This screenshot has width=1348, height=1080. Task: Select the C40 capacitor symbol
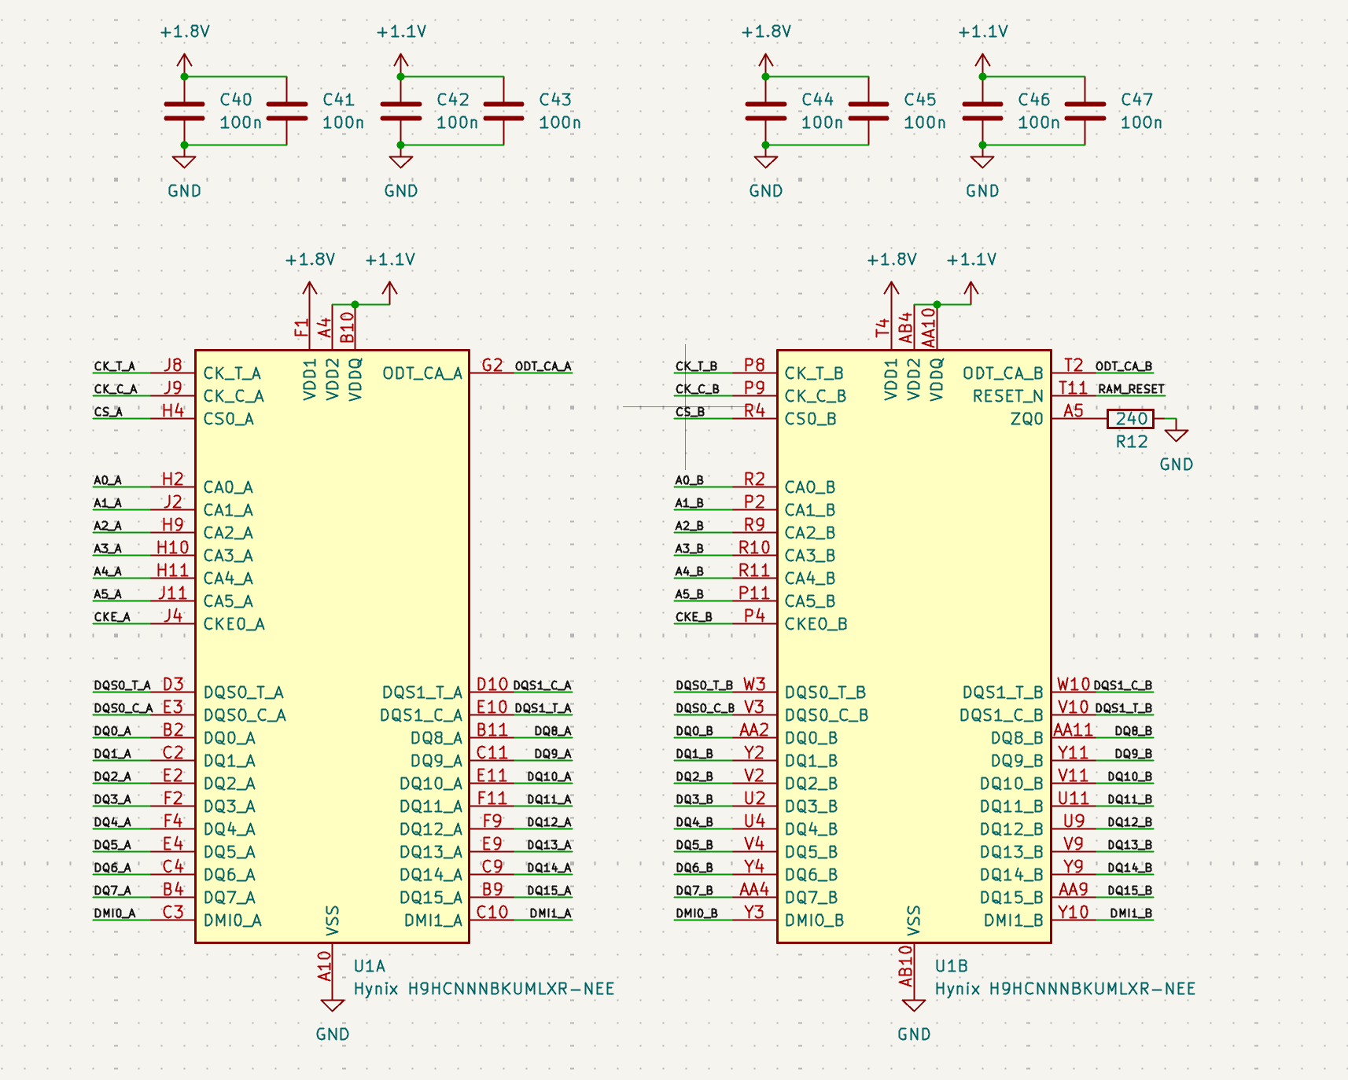click(184, 111)
